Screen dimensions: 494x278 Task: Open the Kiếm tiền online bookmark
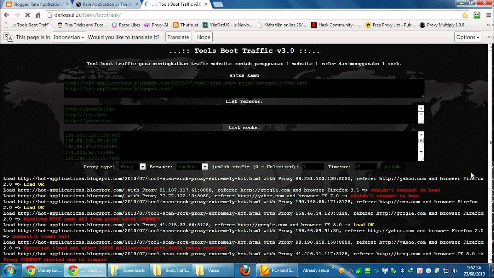coord(281,25)
